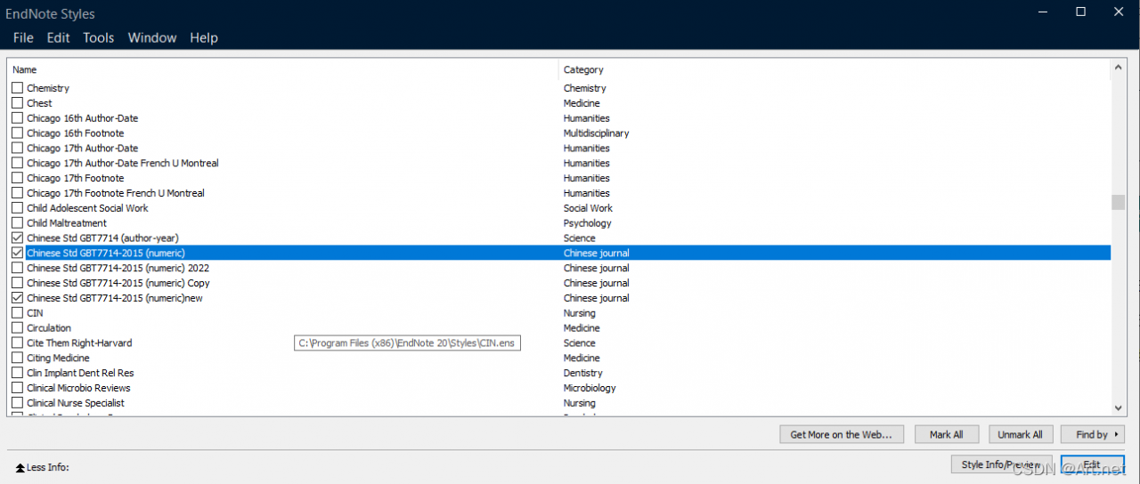Select Chinese Std GBT7714-2015 (numeric) 2022 row
The height and width of the screenshot is (484, 1140).
click(559, 268)
